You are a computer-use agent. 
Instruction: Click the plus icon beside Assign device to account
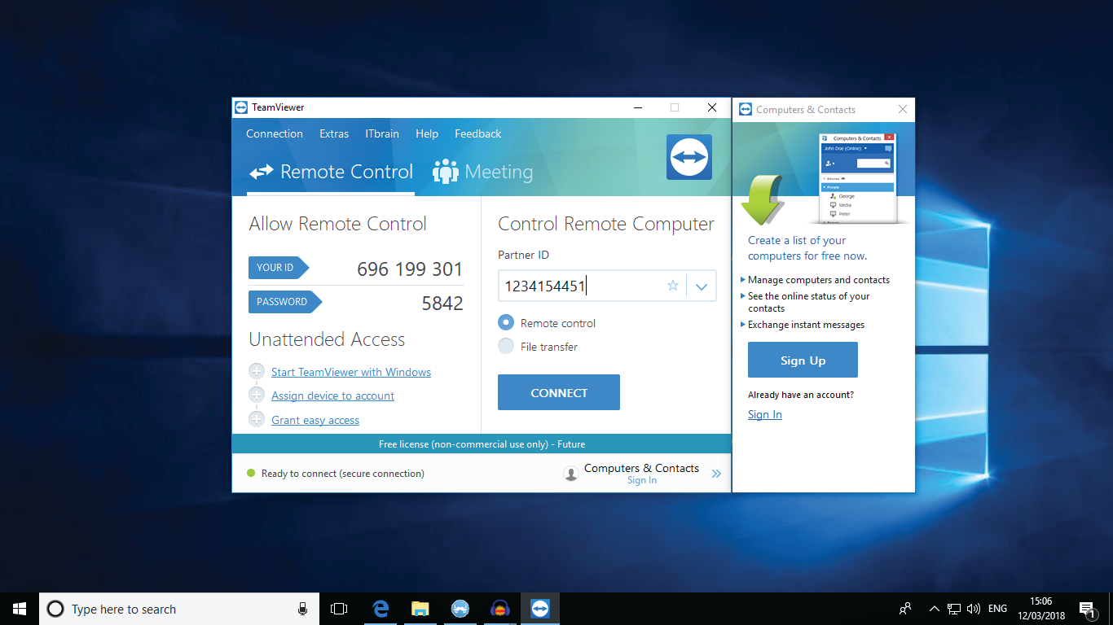tap(257, 395)
